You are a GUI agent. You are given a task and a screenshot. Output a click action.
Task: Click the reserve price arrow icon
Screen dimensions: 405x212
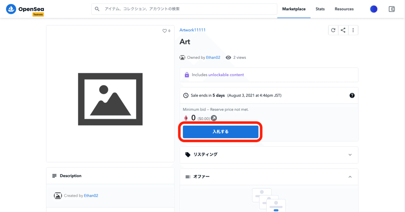(x=214, y=118)
